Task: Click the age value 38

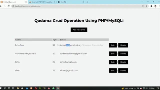Action: tap(54, 45)
